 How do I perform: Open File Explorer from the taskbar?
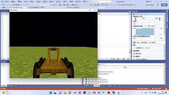click(x=65, y=93)
